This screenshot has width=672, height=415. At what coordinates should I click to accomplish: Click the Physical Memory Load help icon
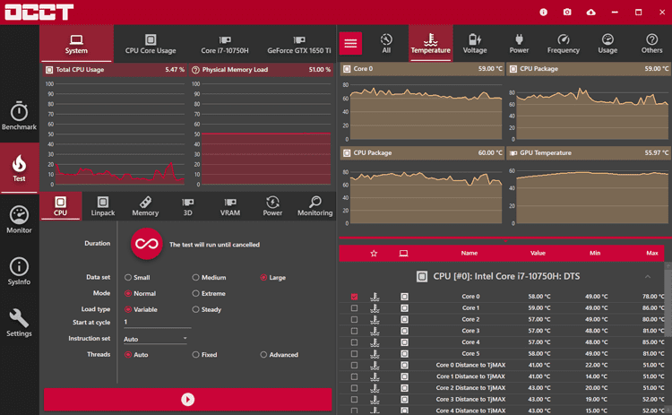tap(195, 70)
